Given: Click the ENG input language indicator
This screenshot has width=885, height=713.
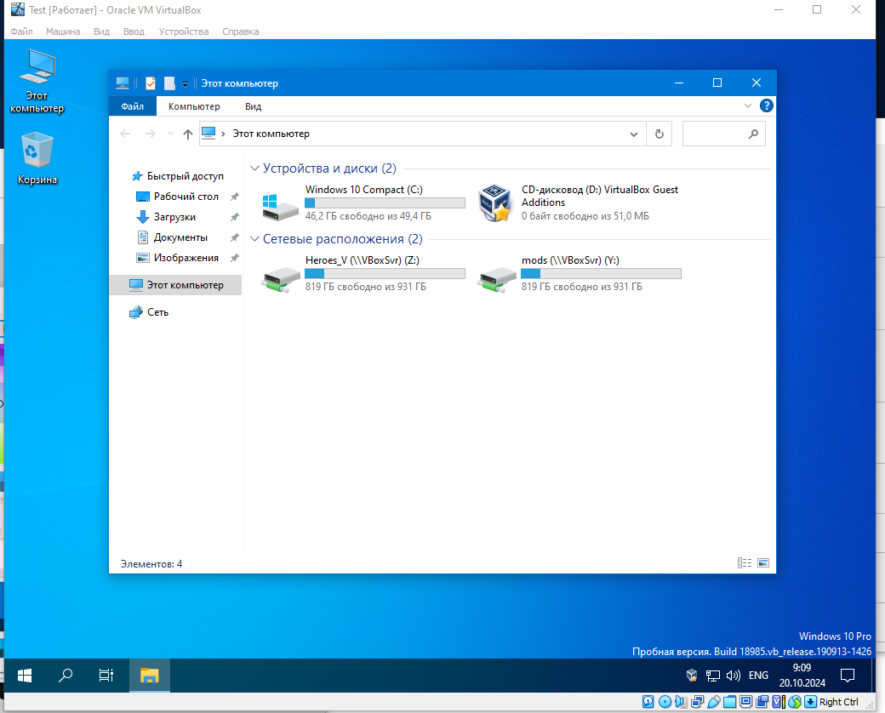Looking at the screenshot, I should click(758, 676).
